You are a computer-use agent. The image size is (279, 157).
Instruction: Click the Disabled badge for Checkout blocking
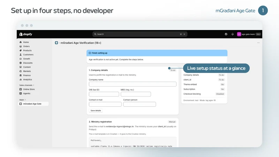click(x=220, y=94)
